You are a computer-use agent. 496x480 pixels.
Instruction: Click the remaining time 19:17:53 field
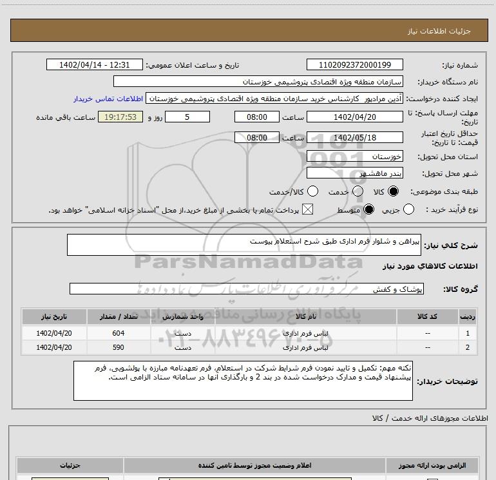tap(120, 117)
